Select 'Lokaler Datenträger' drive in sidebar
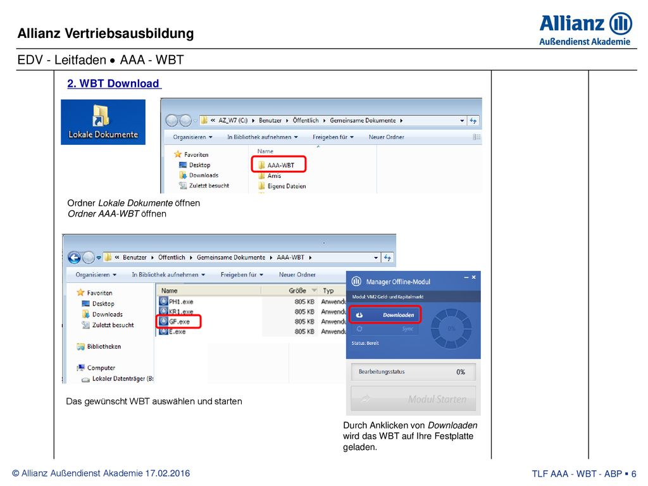Screen dimensions: 648x486 point(118,378)
